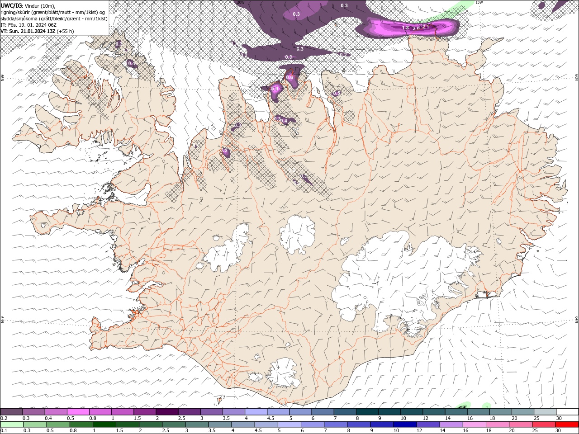Select the upper legend dark purple swatch at 2

pyautogui.click(x=167, y=412)
